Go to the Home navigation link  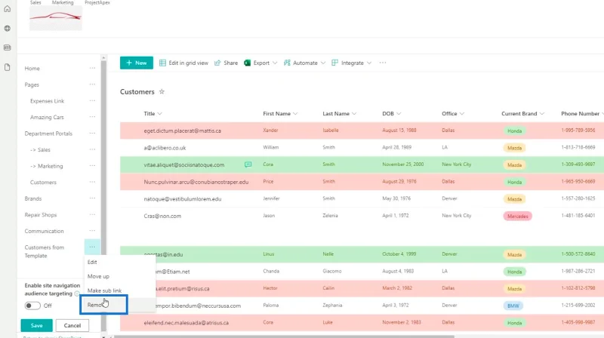click(32, 68)
